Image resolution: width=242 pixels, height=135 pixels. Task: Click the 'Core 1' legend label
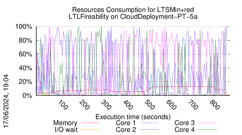[x=126, y=123]
